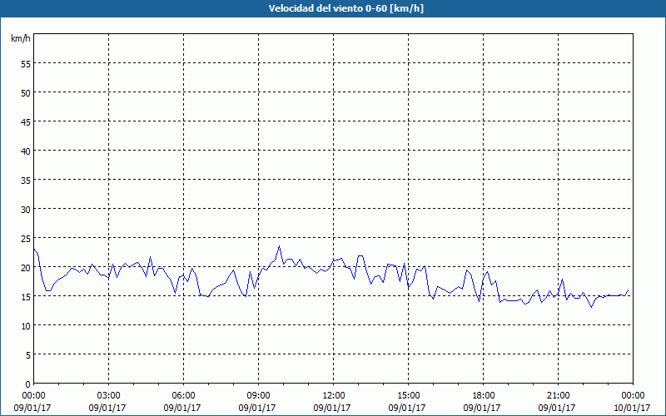Screen dimensions: 666x416
Task: Click the 15:00 time label on the x-axis
Action: [408, 396]
